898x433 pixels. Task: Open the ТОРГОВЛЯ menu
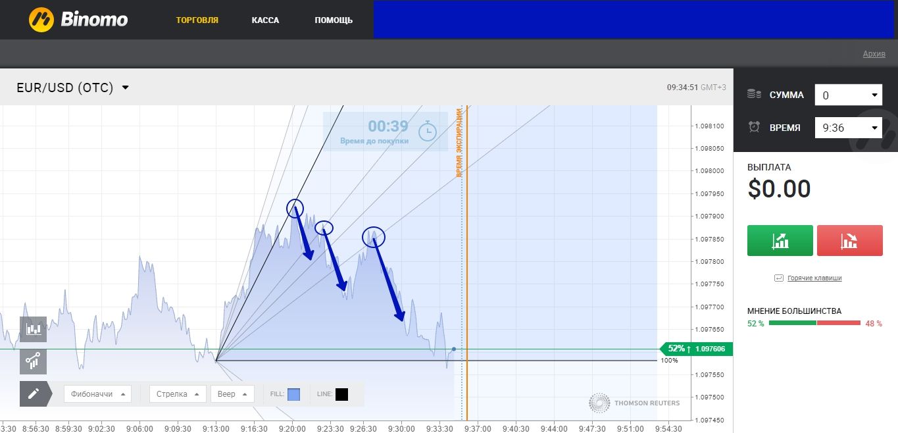pos(197,20)
